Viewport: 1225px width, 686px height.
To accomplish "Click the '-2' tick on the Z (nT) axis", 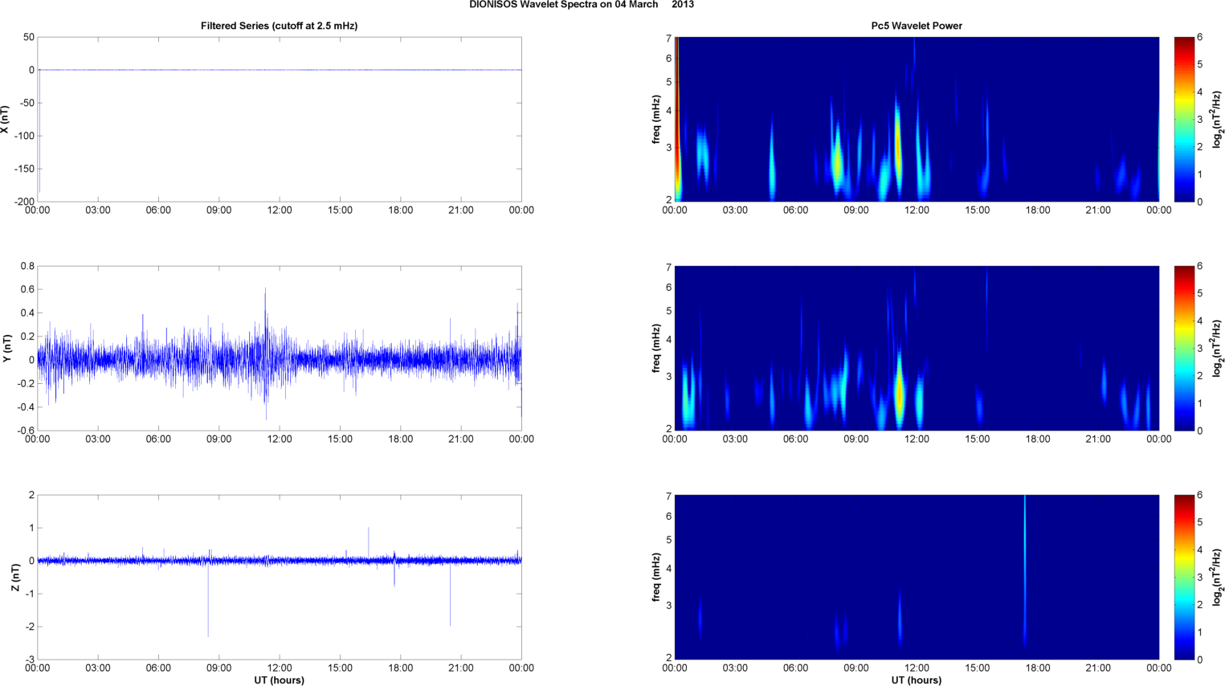I will pos(30,627).
